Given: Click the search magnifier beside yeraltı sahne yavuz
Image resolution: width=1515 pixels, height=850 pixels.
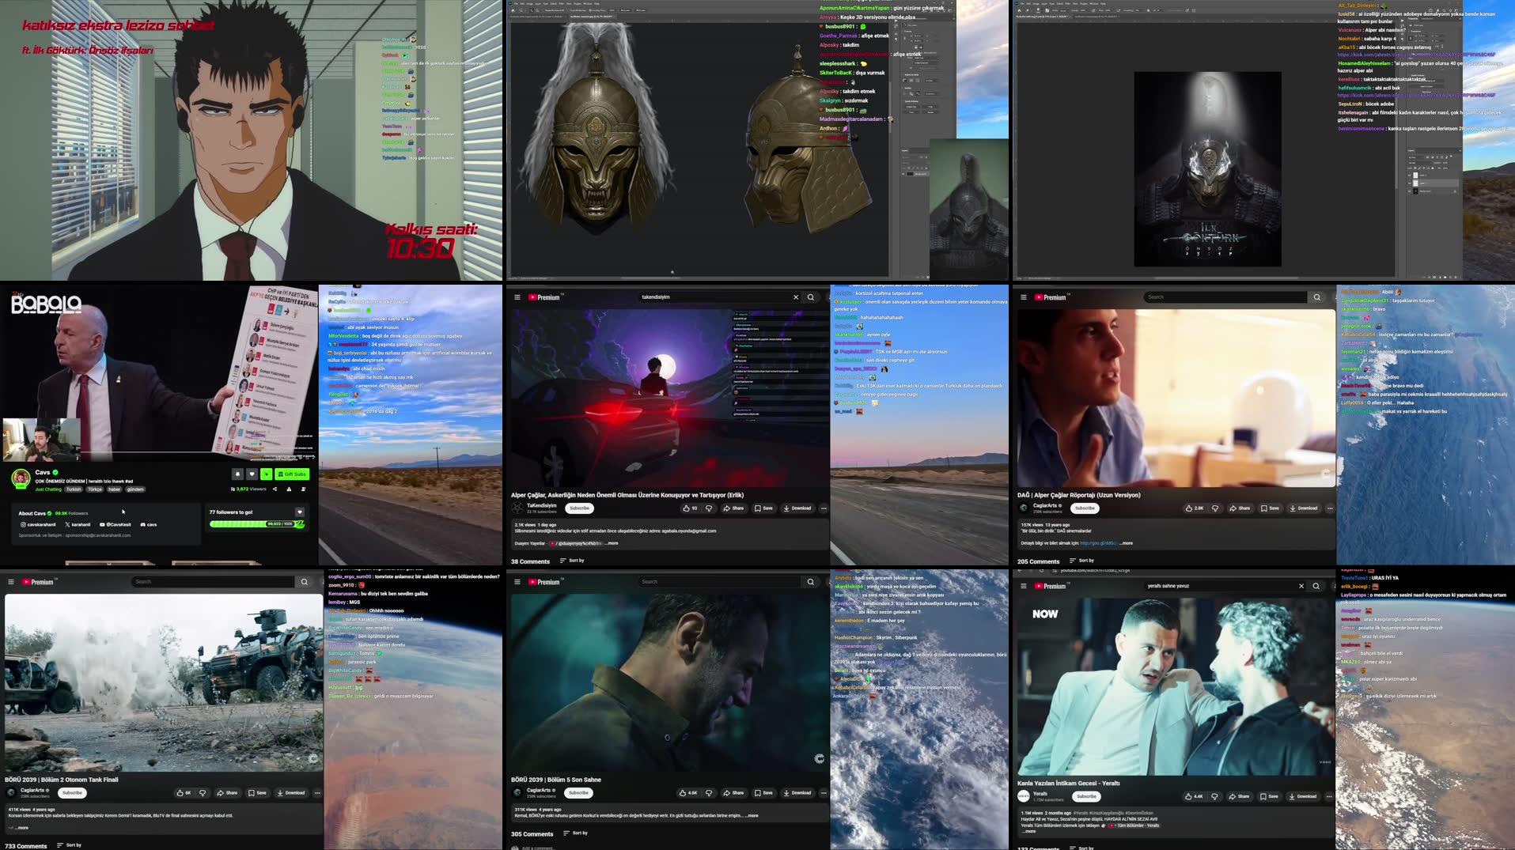Looking at the screenshot, I should [1316, 586].
